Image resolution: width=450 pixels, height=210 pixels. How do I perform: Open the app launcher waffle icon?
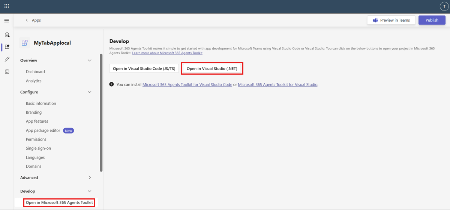coord(6,6)
